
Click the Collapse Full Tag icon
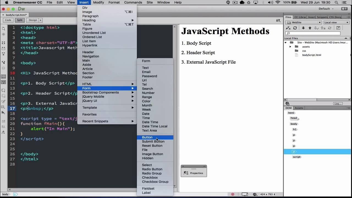(x=3, y=43)
